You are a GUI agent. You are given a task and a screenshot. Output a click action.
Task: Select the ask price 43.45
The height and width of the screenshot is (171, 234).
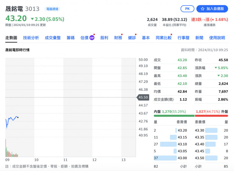(x=199, y=151)
